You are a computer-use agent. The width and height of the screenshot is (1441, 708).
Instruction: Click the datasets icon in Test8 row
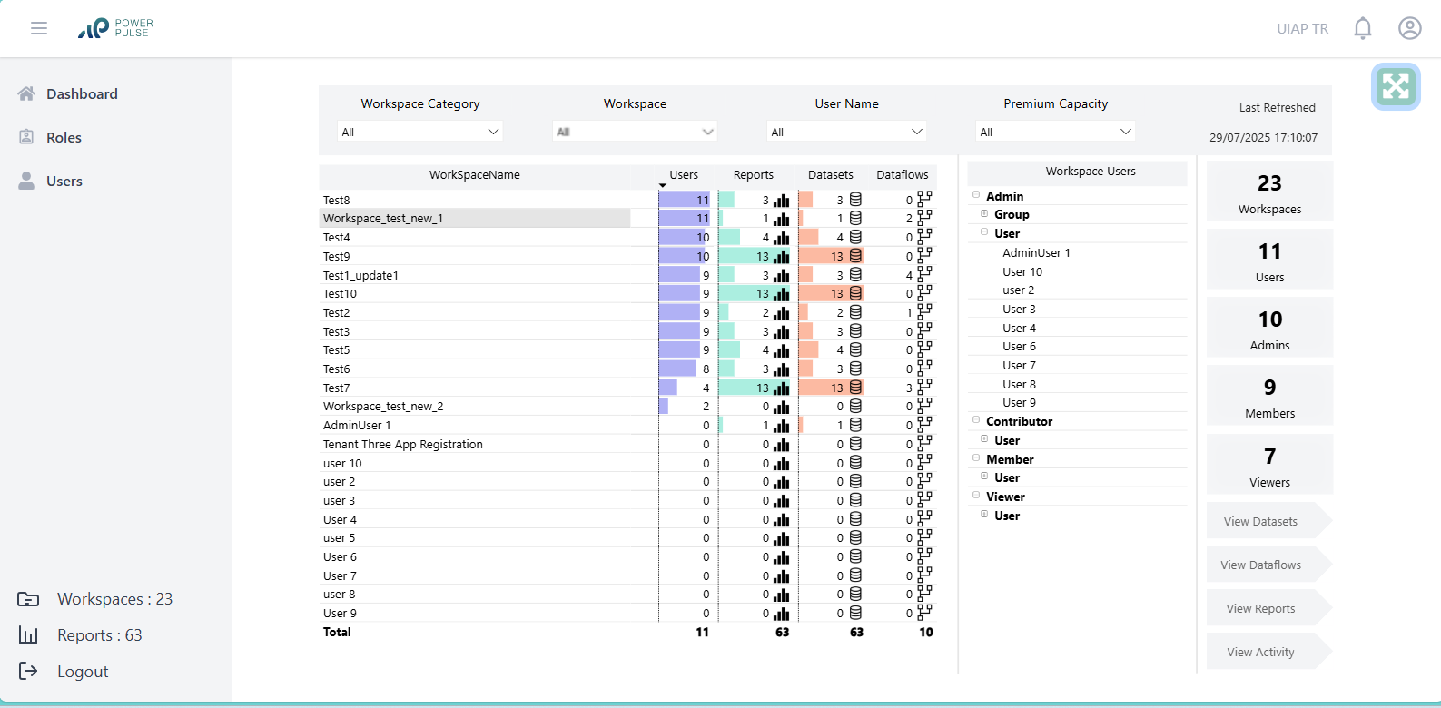click(855, 200)
